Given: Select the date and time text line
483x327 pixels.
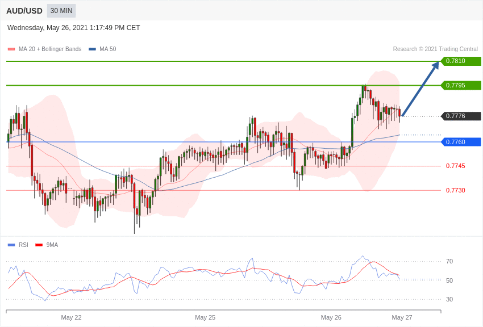Looking at the screenshot, I should click(74, 28).
